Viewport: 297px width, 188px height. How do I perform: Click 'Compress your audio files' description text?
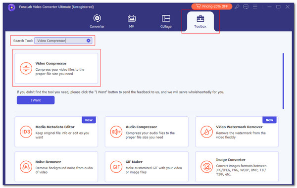click(x=150, y=135)
